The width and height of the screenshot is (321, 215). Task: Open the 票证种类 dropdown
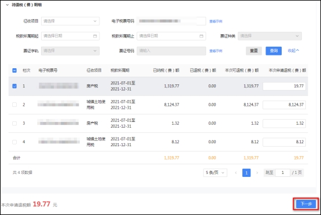(x=270, y=36)
